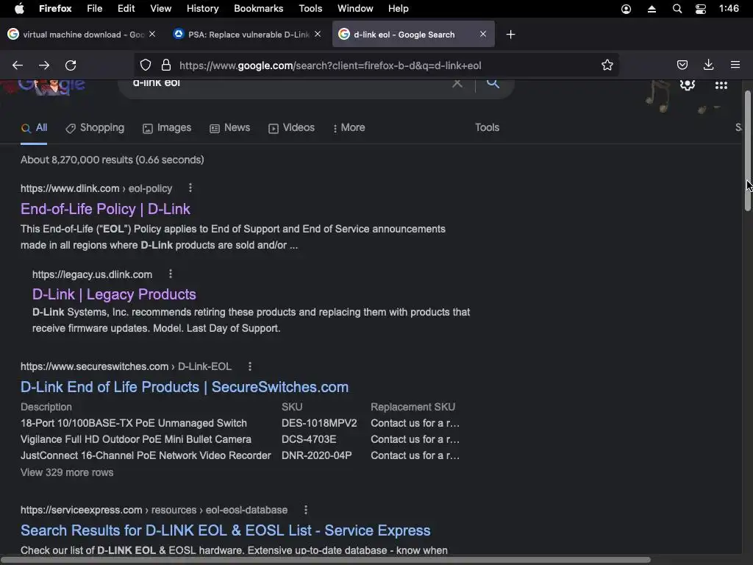Filter results by Videos

click(x=291, y=128)
